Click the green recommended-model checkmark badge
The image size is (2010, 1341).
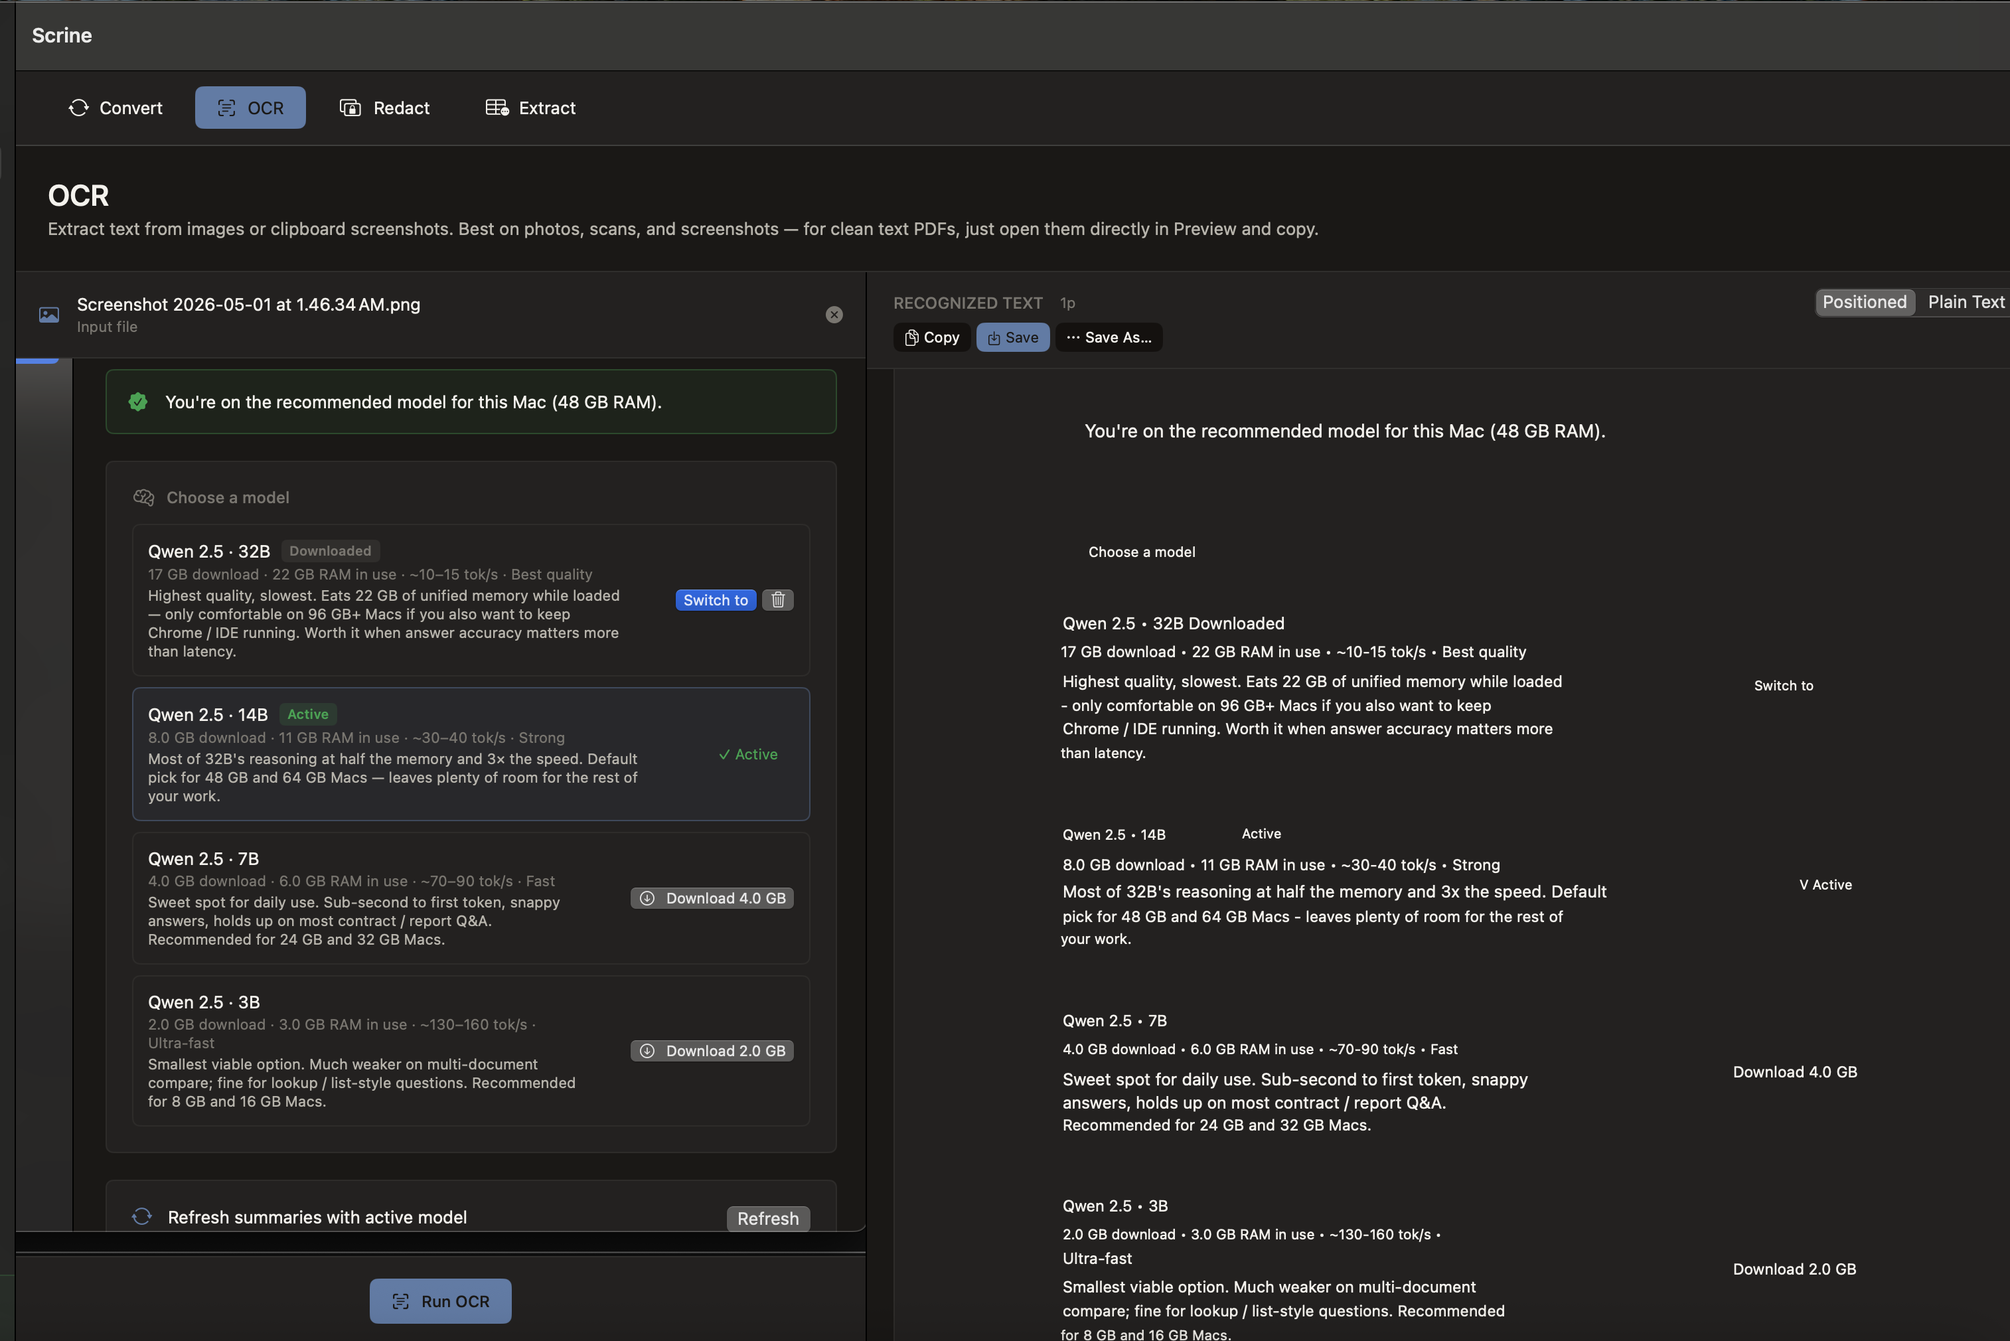point(137,402)
